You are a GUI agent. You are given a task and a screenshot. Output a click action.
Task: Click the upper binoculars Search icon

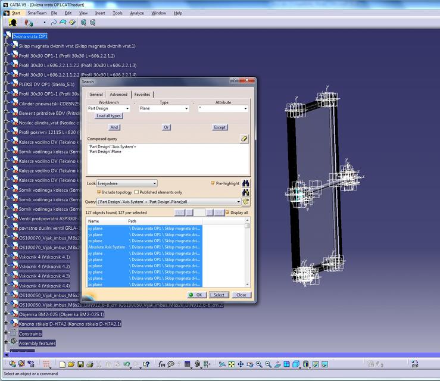pos(246,183)
